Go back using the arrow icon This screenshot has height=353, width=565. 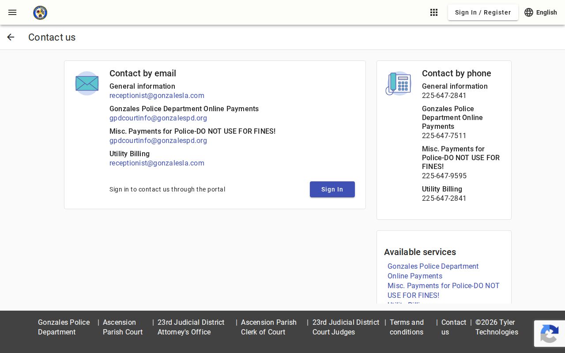[11, 37]
